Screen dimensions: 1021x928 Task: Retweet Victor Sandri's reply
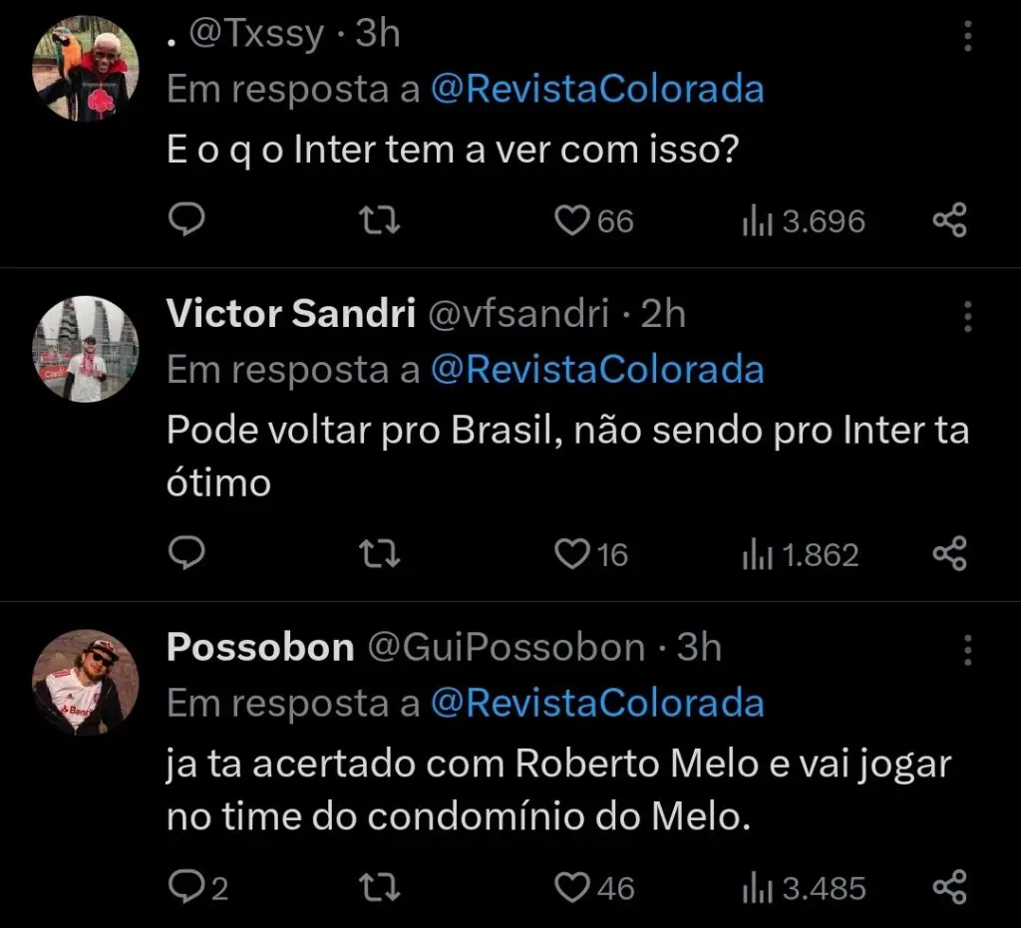coord(379,553)
